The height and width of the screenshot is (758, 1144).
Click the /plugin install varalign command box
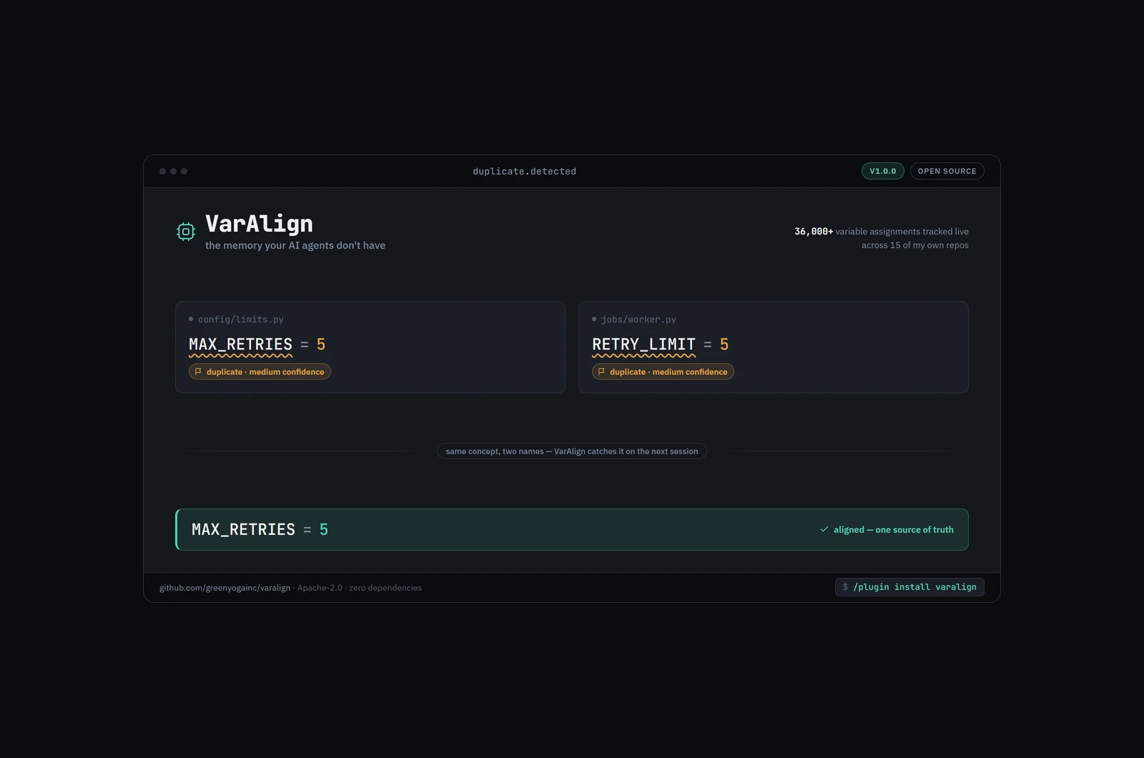(x=909, y=587)
